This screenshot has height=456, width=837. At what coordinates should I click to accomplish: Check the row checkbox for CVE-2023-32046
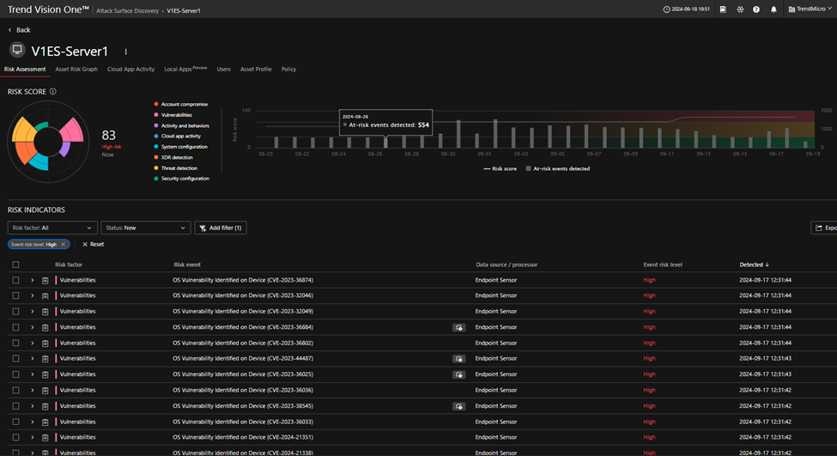(16, 295)
